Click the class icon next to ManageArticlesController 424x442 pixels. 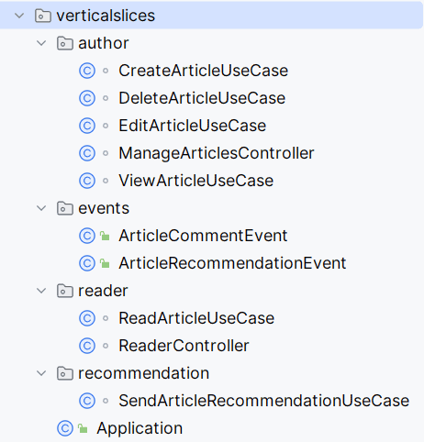click(87, 153)
